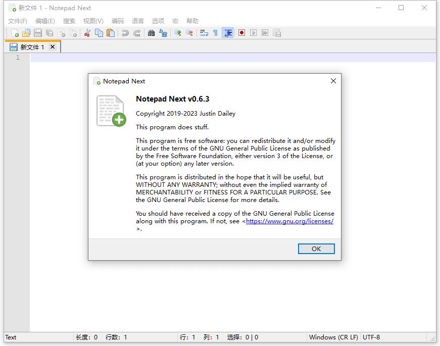The height and width of the screenshot is (346, 440).
Task: Open the 选项 menu
Action: 158,21
